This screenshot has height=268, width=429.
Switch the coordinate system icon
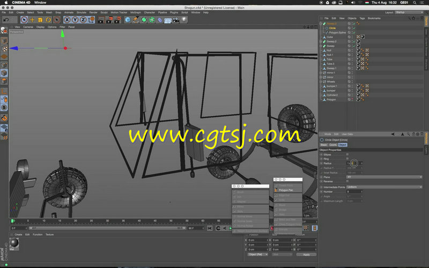[x=91, y=20]
